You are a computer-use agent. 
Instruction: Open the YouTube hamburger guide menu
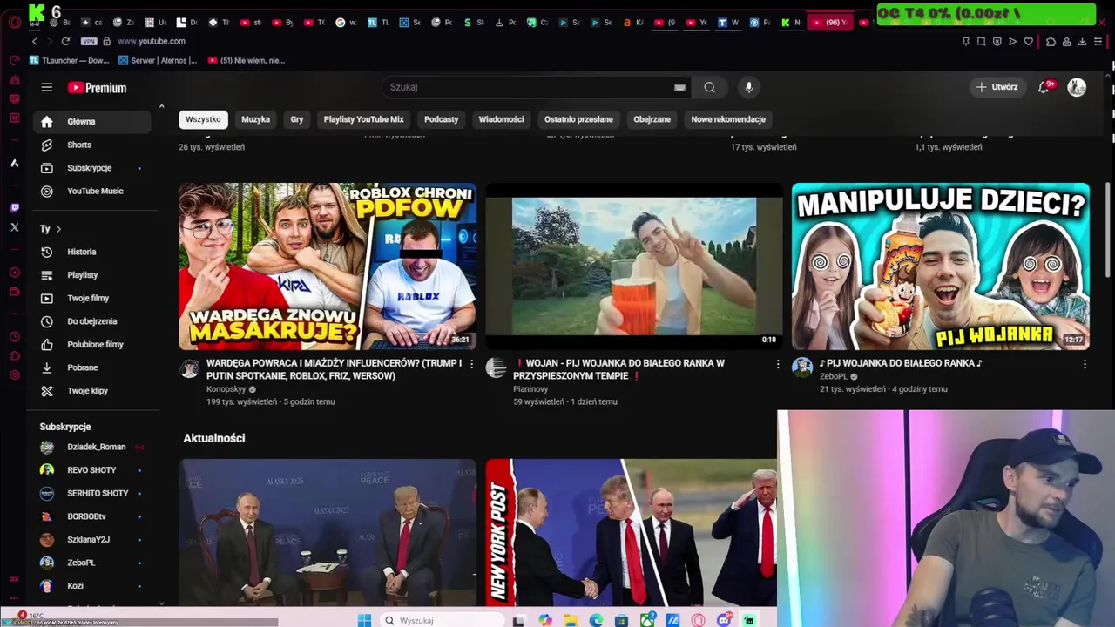pos(47,87)
